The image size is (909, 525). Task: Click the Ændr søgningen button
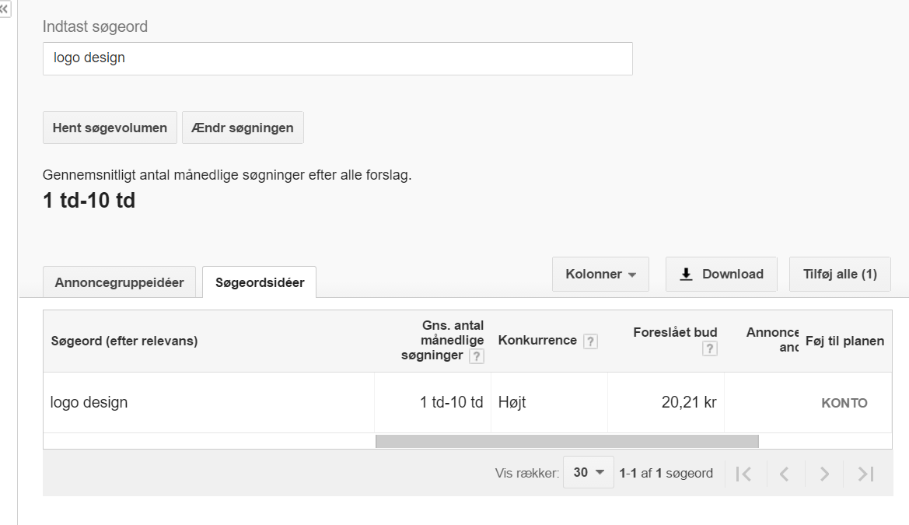point(243,128)
